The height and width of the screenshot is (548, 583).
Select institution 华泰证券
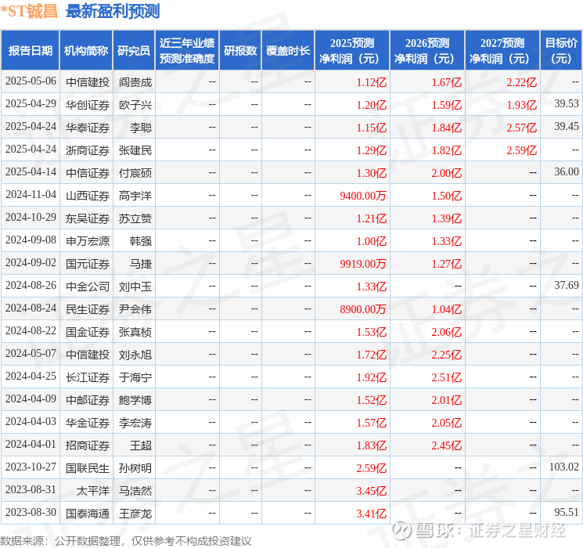pos(88,128)
